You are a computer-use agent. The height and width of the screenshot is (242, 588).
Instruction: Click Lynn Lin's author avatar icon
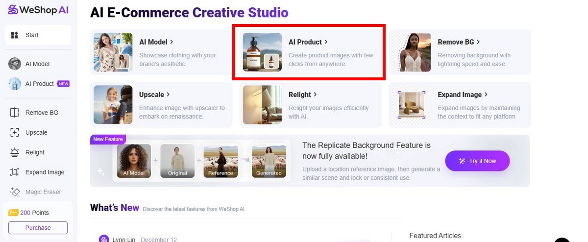click(103, 239)
